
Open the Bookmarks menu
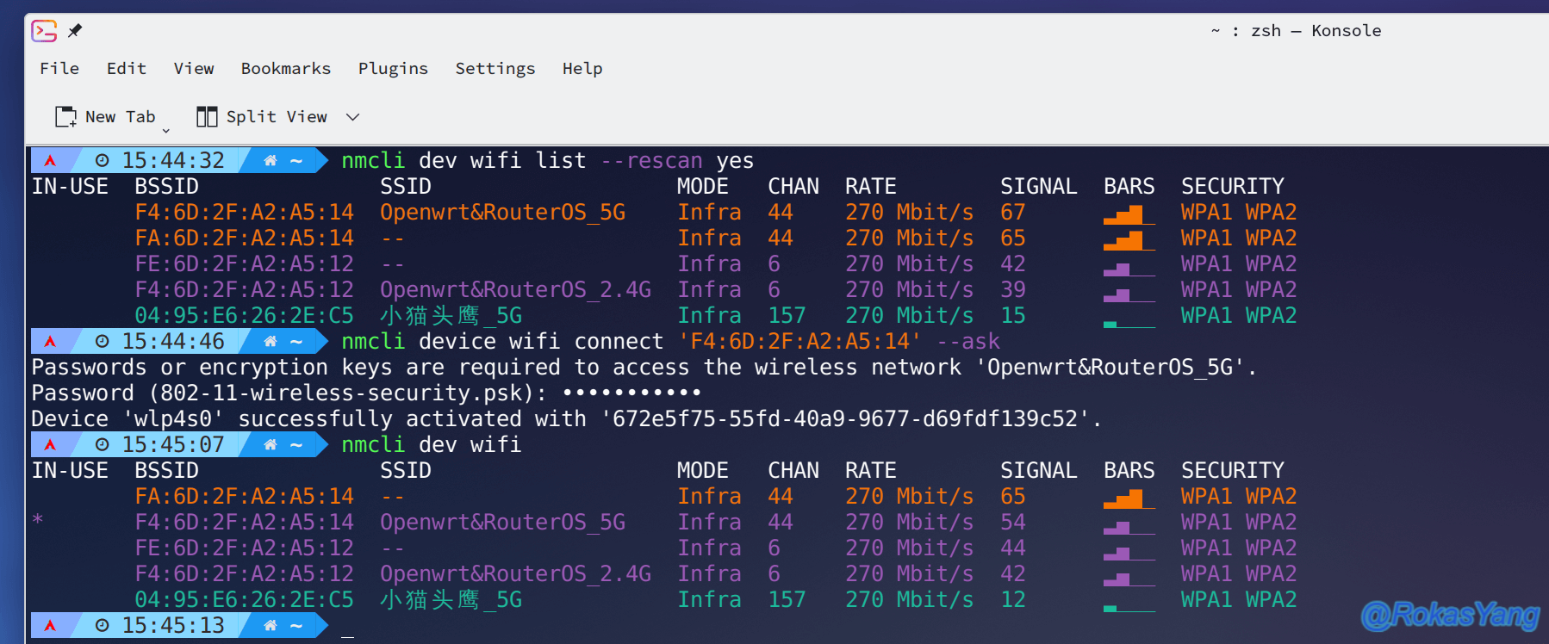click(x=286, y=68)
